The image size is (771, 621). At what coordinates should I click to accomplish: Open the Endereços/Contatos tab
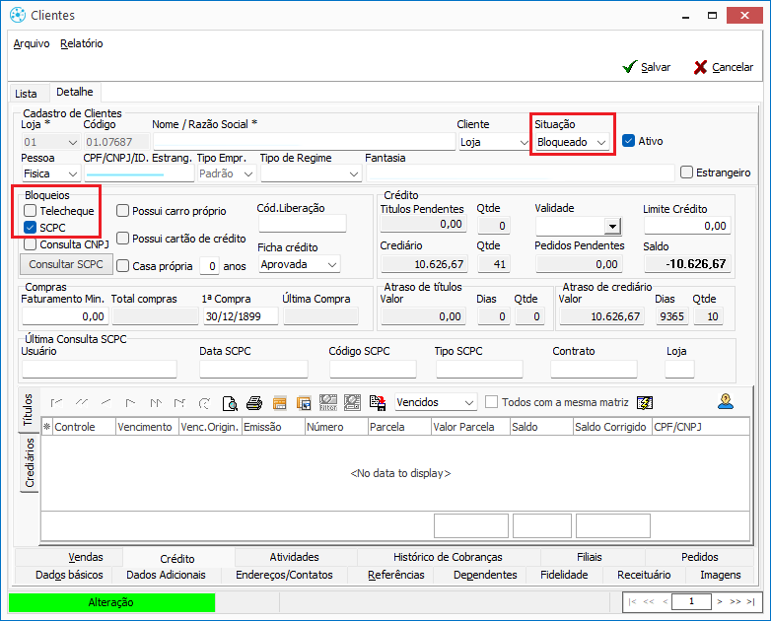284,575
